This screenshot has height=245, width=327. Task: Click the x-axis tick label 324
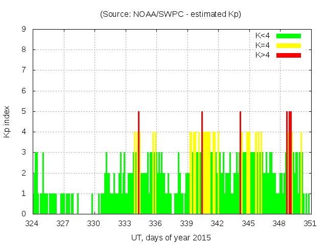coord(32,224)
